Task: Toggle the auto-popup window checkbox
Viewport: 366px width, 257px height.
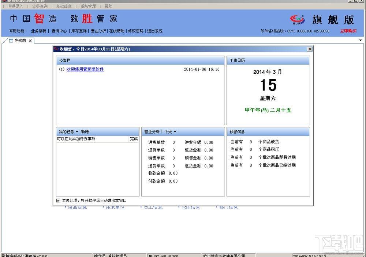Action: click(x=58, y=200)
